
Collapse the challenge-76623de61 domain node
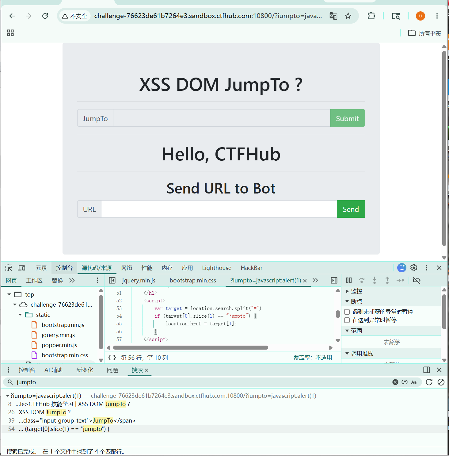15,305
